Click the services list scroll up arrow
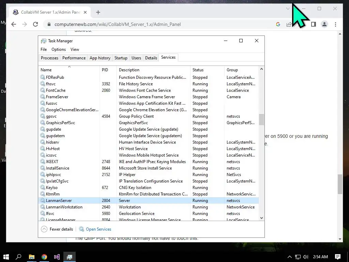 (261, 69)
